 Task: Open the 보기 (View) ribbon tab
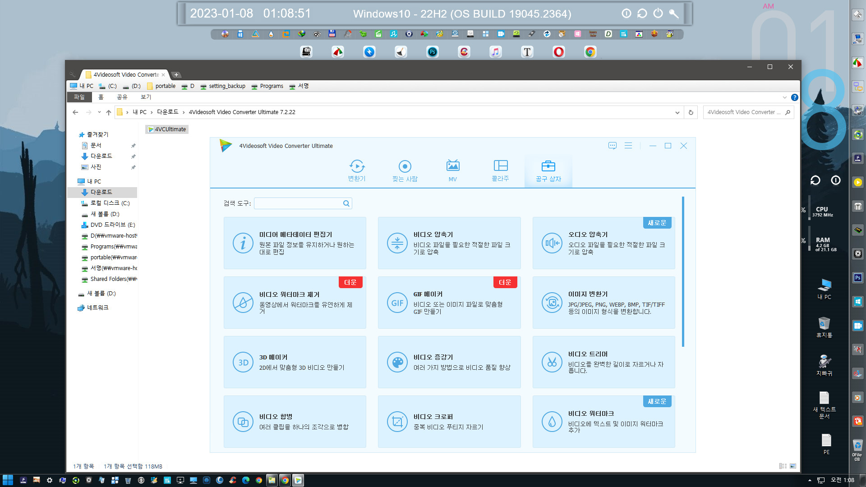(x=146, y=97)
